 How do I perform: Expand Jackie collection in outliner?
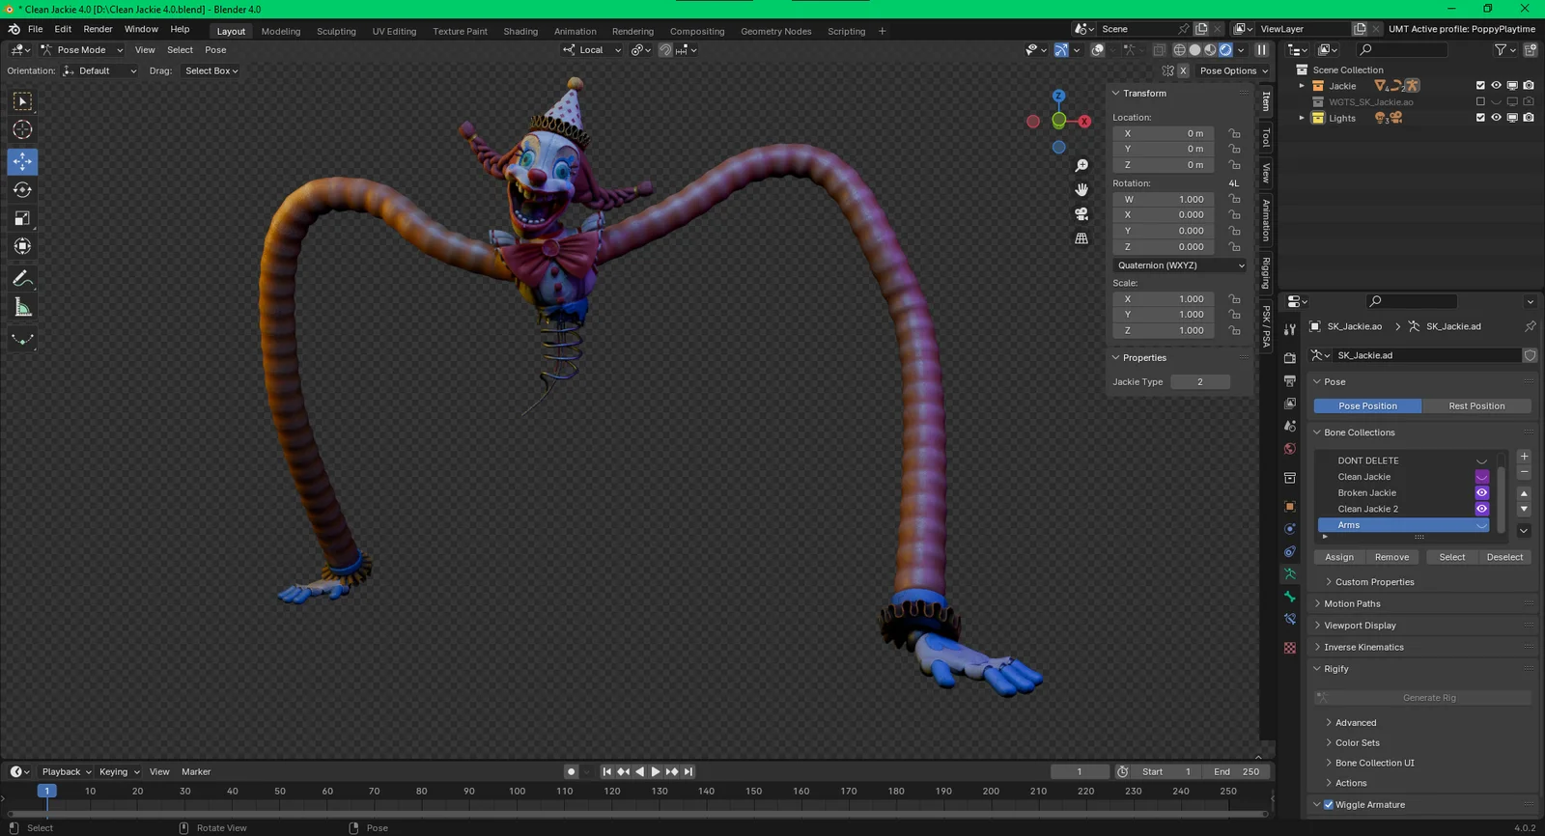pyautogui.click(x=1302, y=86)
